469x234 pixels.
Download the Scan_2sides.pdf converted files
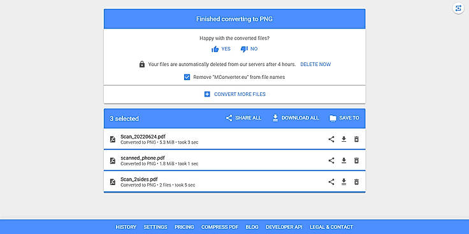pyautogui.click(x=343, y=182)
